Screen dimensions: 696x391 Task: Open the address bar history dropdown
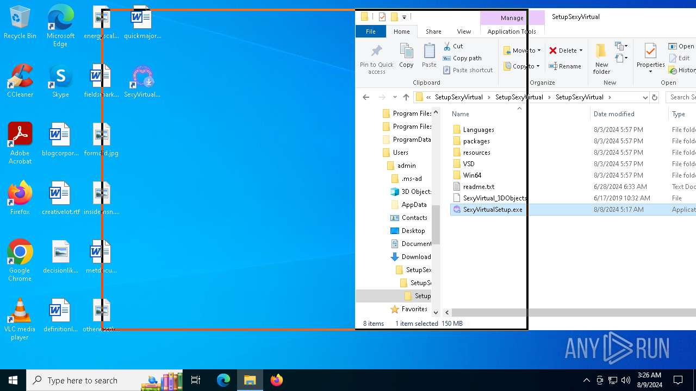click(645, 98)
